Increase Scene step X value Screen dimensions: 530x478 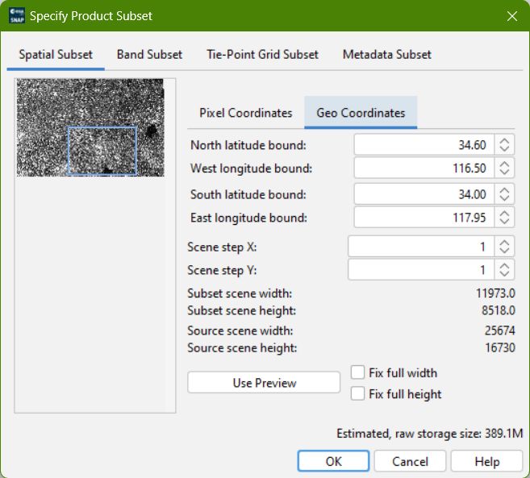[504, 243]
